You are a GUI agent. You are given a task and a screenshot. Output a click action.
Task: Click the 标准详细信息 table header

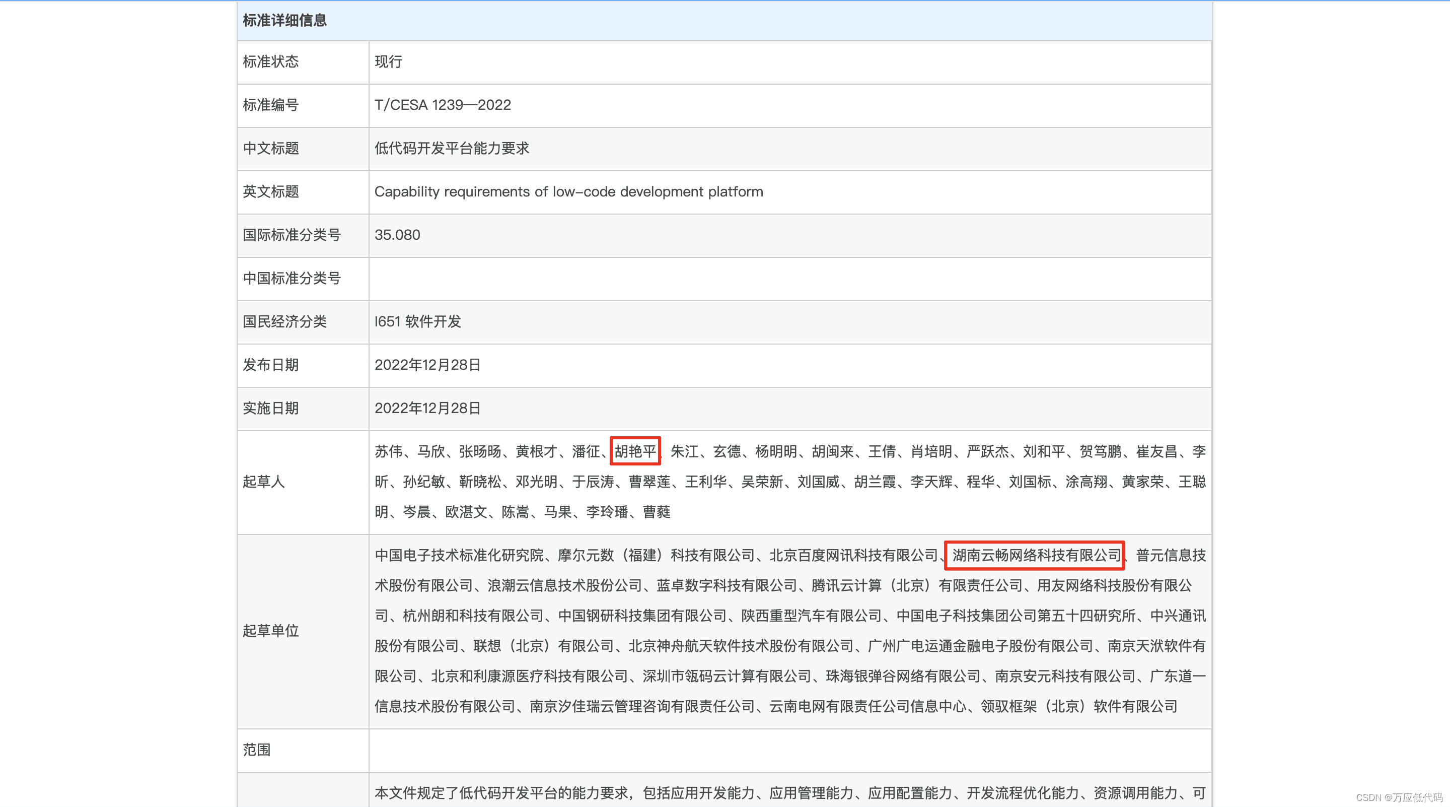tap(284, 21)
